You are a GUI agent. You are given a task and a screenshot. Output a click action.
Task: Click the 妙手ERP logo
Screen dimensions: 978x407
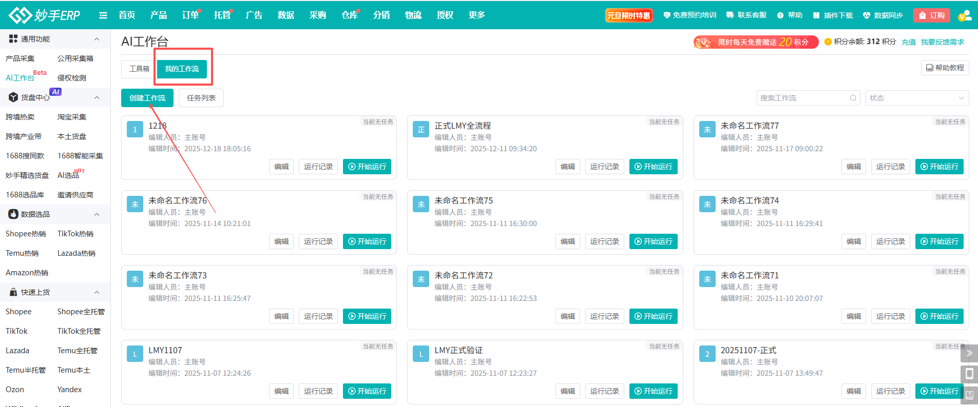coord(44,15)
